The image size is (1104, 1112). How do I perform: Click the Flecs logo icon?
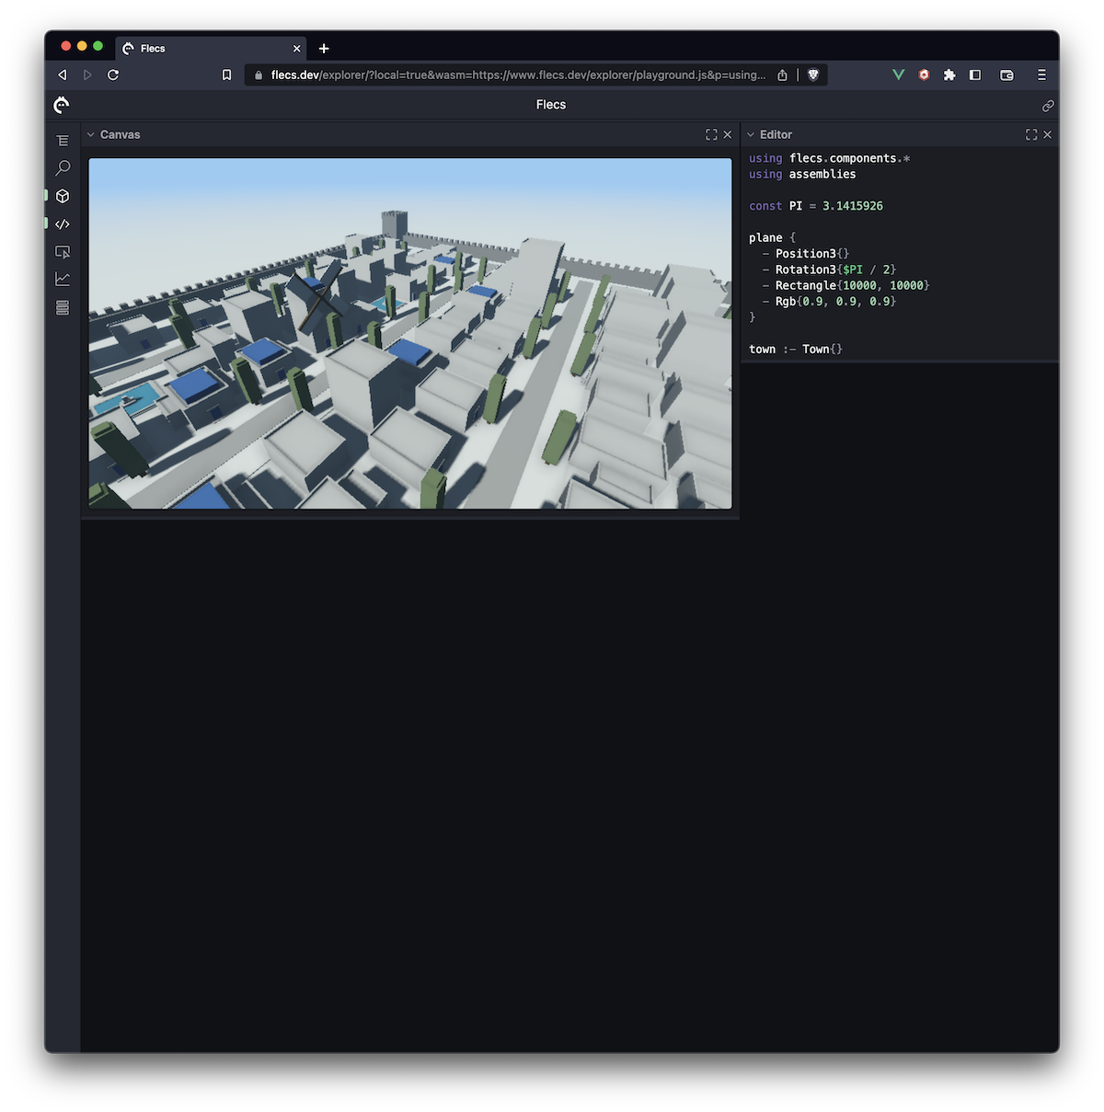click(x=62, y=105)
